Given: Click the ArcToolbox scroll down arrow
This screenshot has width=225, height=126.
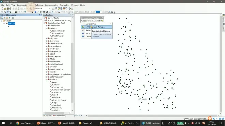Looking at the screenshot, I should (72, 111).
